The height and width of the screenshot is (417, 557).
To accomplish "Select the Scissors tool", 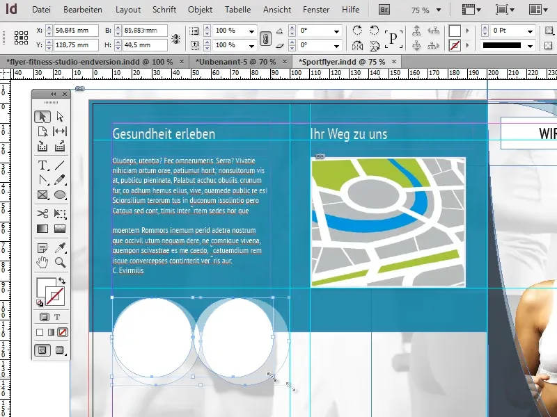I will (x=42, y=213).
